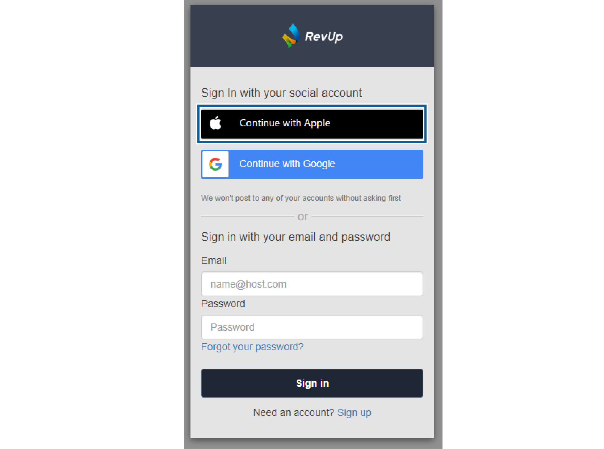This screenshot has height=449, width=604.
Task: Click the RevUp wordmark text in header
Action: click(324, 37)
